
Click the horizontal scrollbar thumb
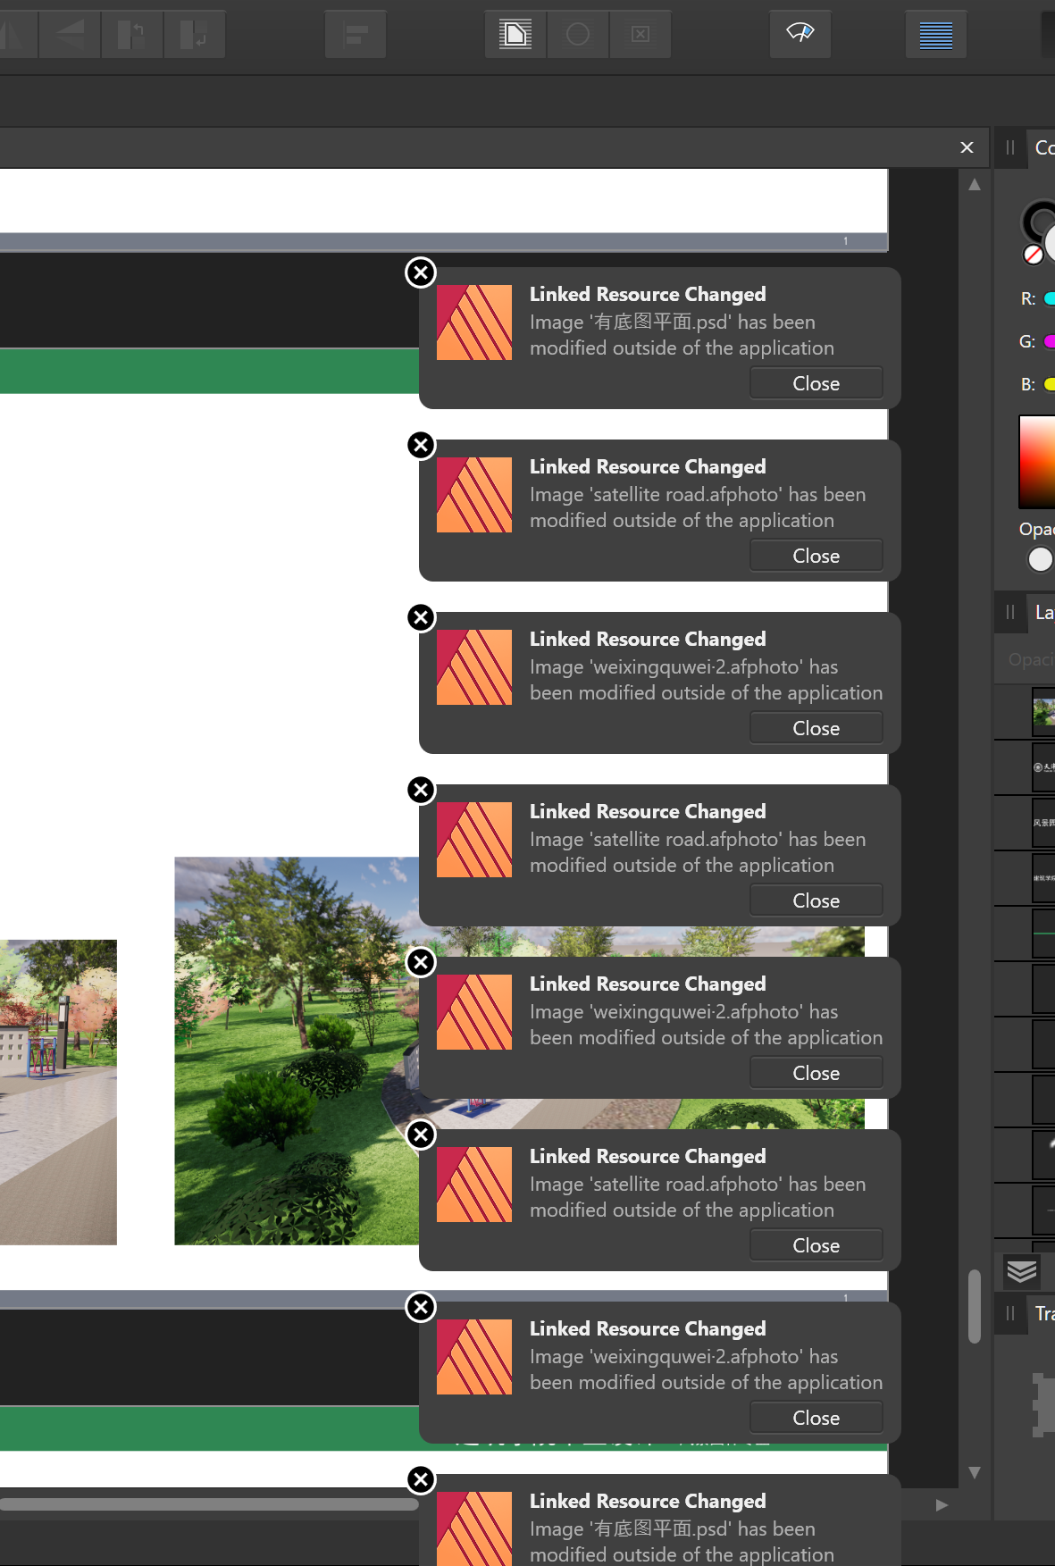tap(209, 1504)
